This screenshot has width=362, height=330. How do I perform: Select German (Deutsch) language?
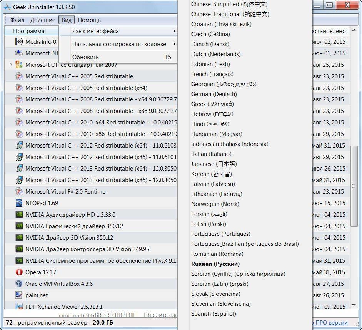[214, 94]
